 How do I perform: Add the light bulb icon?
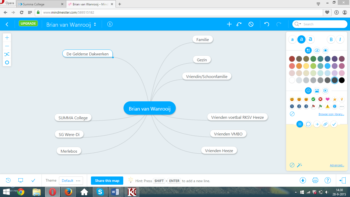342,99
